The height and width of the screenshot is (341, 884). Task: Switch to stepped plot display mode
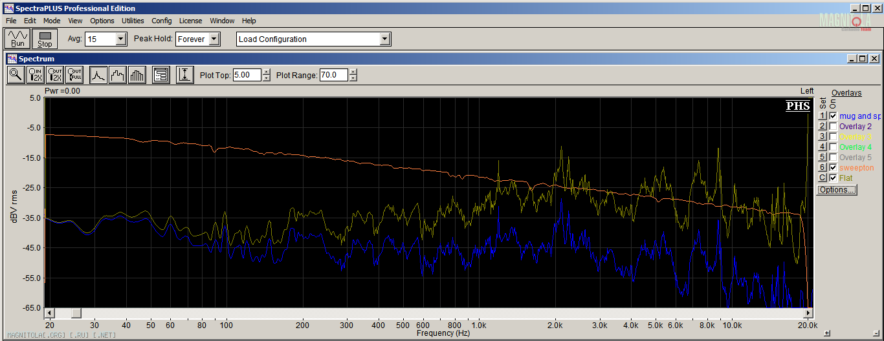[x=117, y=75]
